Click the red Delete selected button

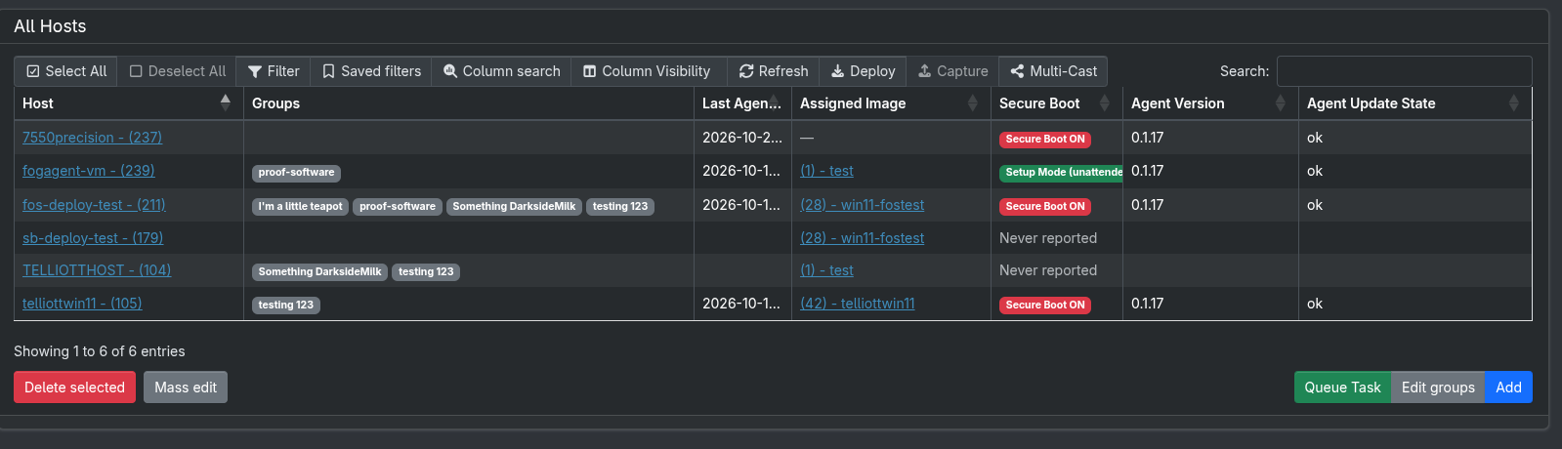74,388
